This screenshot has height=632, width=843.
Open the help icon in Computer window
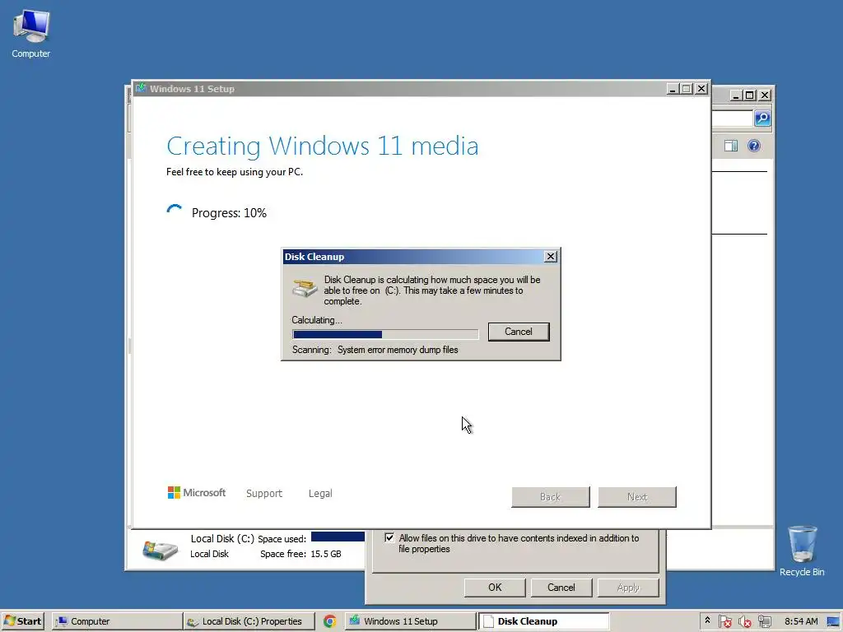(x=754, y=146)
